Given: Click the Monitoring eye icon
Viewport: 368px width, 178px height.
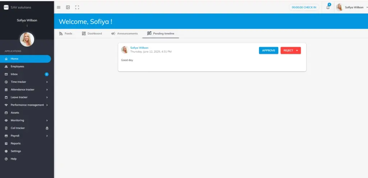Looking at the screenshot, I should 6,120.
